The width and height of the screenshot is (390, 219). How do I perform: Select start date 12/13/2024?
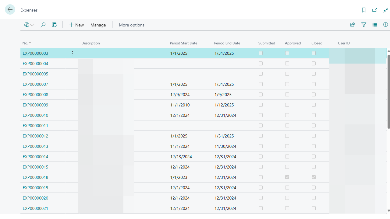point(181,157)
